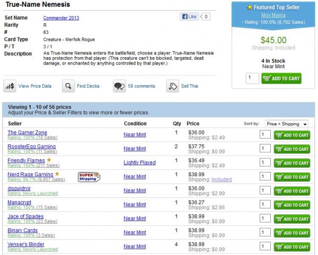Viewport: 318px width, 255px height.
Task: Open Mox Mania seller page
Action: [x=273, y=15]
